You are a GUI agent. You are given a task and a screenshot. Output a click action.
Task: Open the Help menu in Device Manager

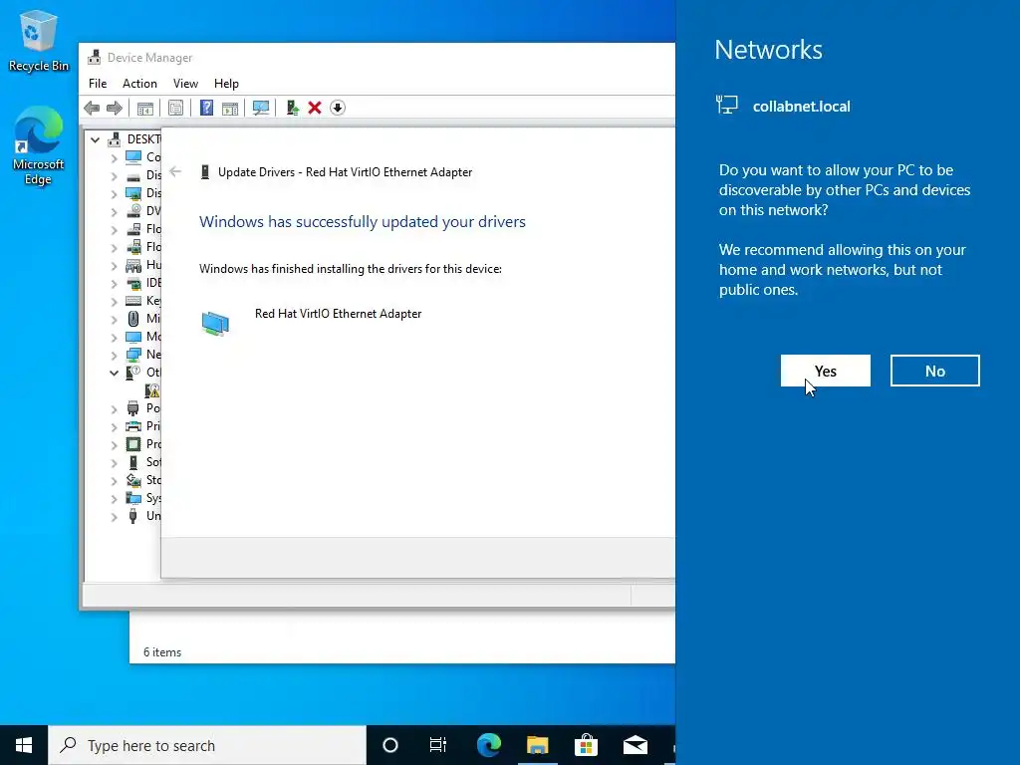pos(226,84)
